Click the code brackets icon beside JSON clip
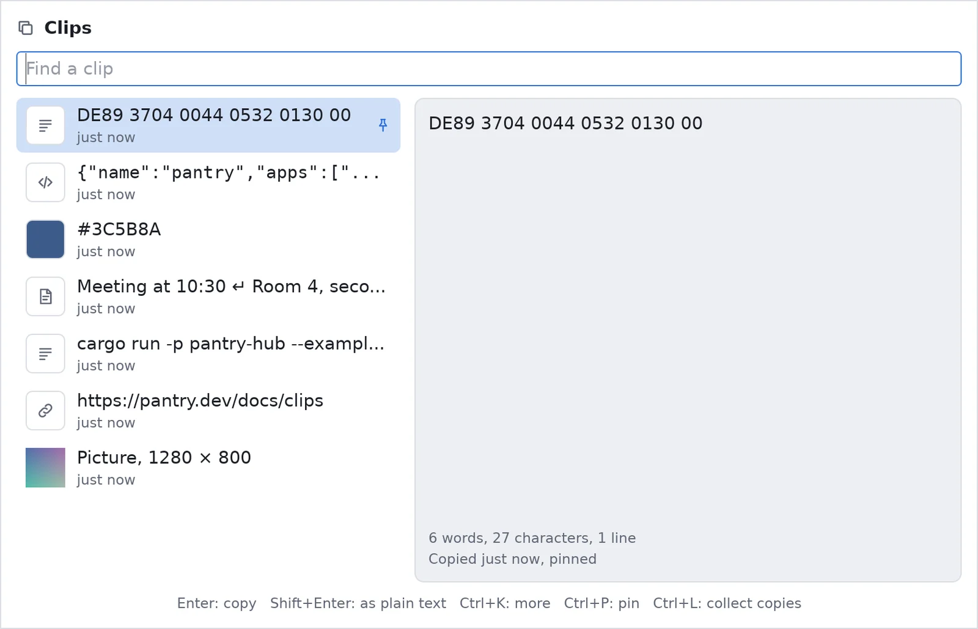Image resolution: width=978 pixels, height=629 pixels. [45, 182]
